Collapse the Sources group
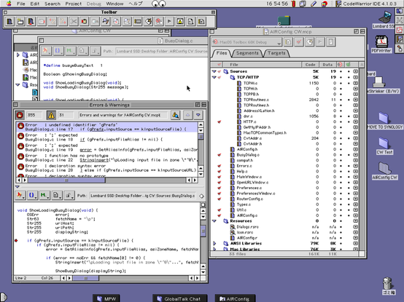This screenshot has height=302, width=404. click(x=214, y=71)
